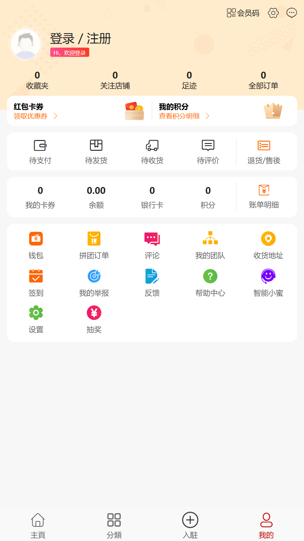The width and height of the screenshot is (304, 541).
Task: Tap 我的积分 heading
Action: coord(174,107)
